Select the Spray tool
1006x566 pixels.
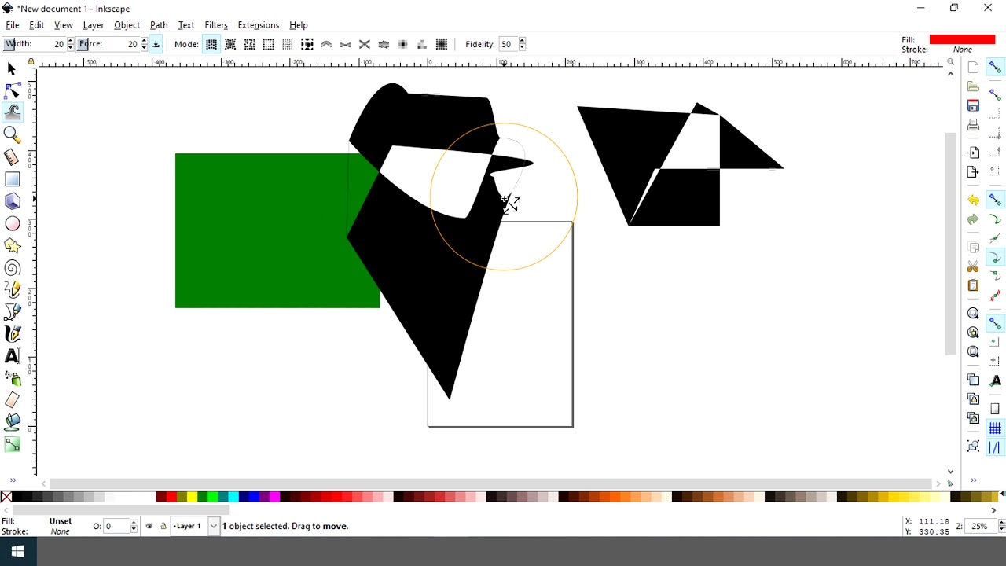[x=12, y=378]
